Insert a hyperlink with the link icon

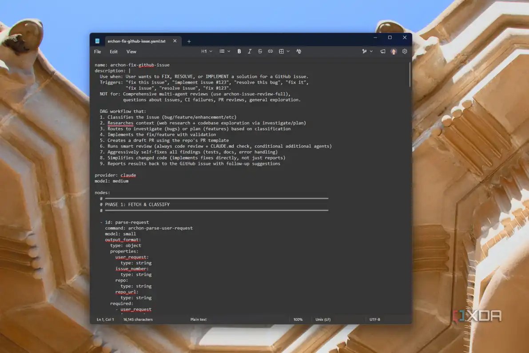point(270,51)
